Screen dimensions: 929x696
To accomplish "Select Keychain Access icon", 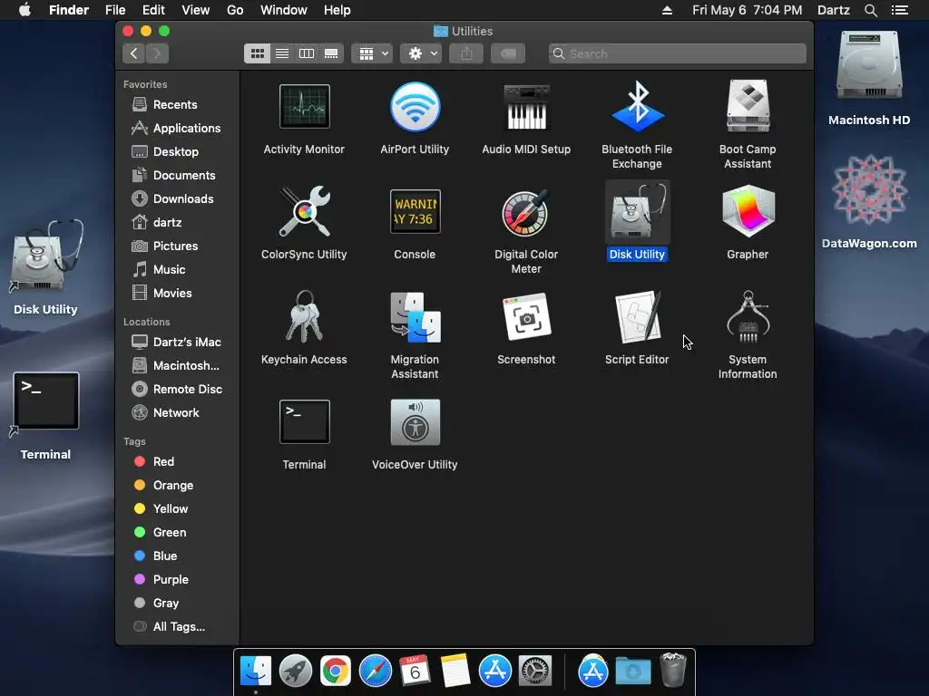I will pos(304,317).
